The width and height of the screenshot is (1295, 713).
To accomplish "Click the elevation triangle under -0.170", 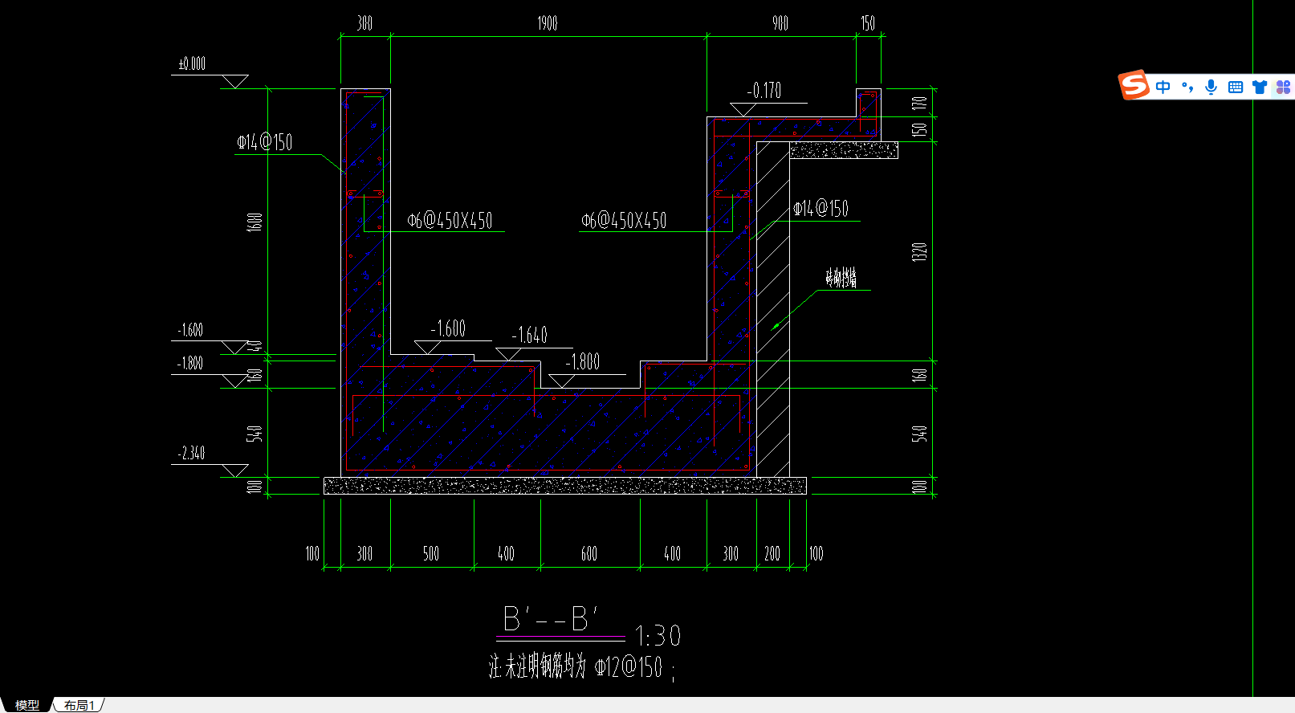I will pos(743,109).
